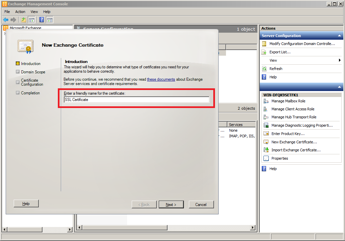Click the Up one level folder icon
The height and width of the screenshot is (241, 345).
[23, 20]
